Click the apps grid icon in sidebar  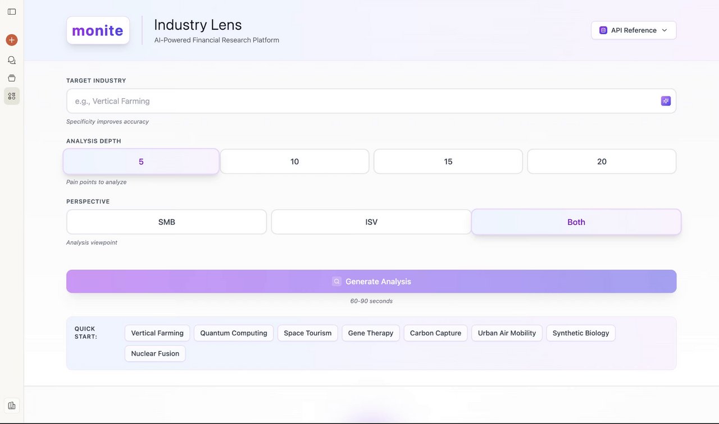pyautogui.click(x=12, y=96)
